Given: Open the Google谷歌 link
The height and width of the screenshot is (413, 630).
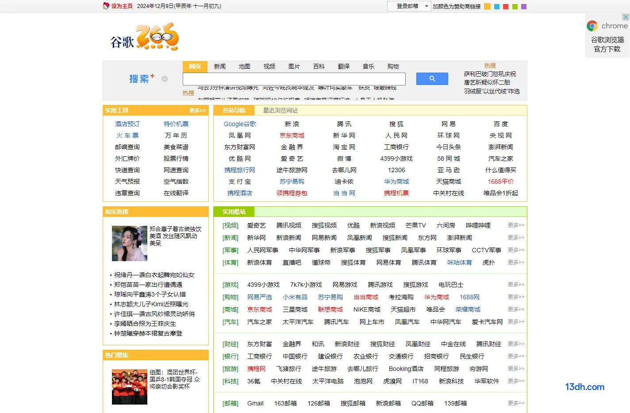Looking at the screenshot, I should pos(240,124).
